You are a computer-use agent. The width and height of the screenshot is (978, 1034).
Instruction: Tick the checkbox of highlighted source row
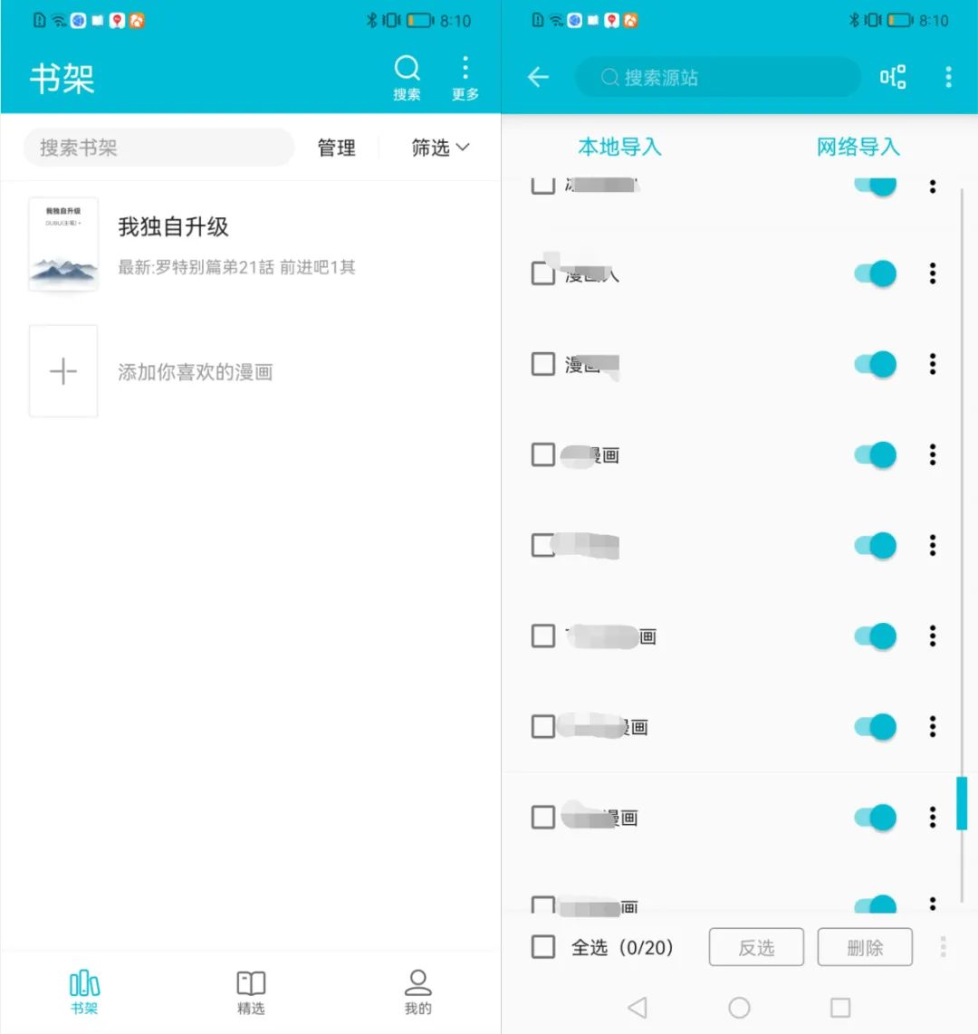[x=543, y=818]
